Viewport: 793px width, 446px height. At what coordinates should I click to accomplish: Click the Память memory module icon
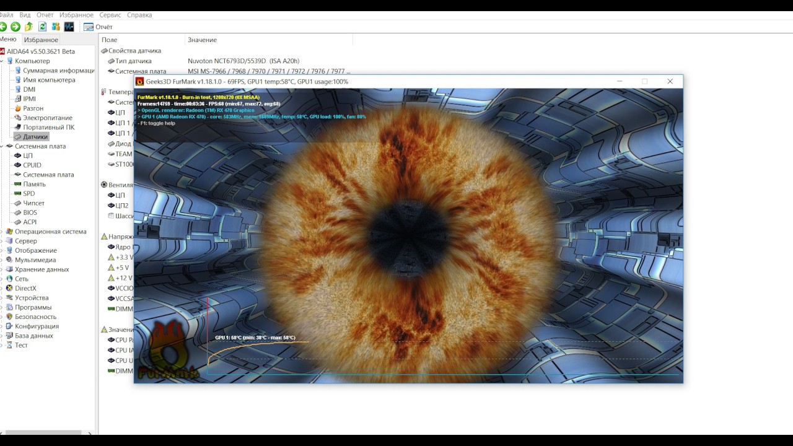coord(17,184)
